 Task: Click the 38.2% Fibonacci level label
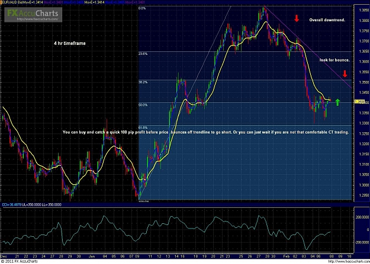pos(143,82)
